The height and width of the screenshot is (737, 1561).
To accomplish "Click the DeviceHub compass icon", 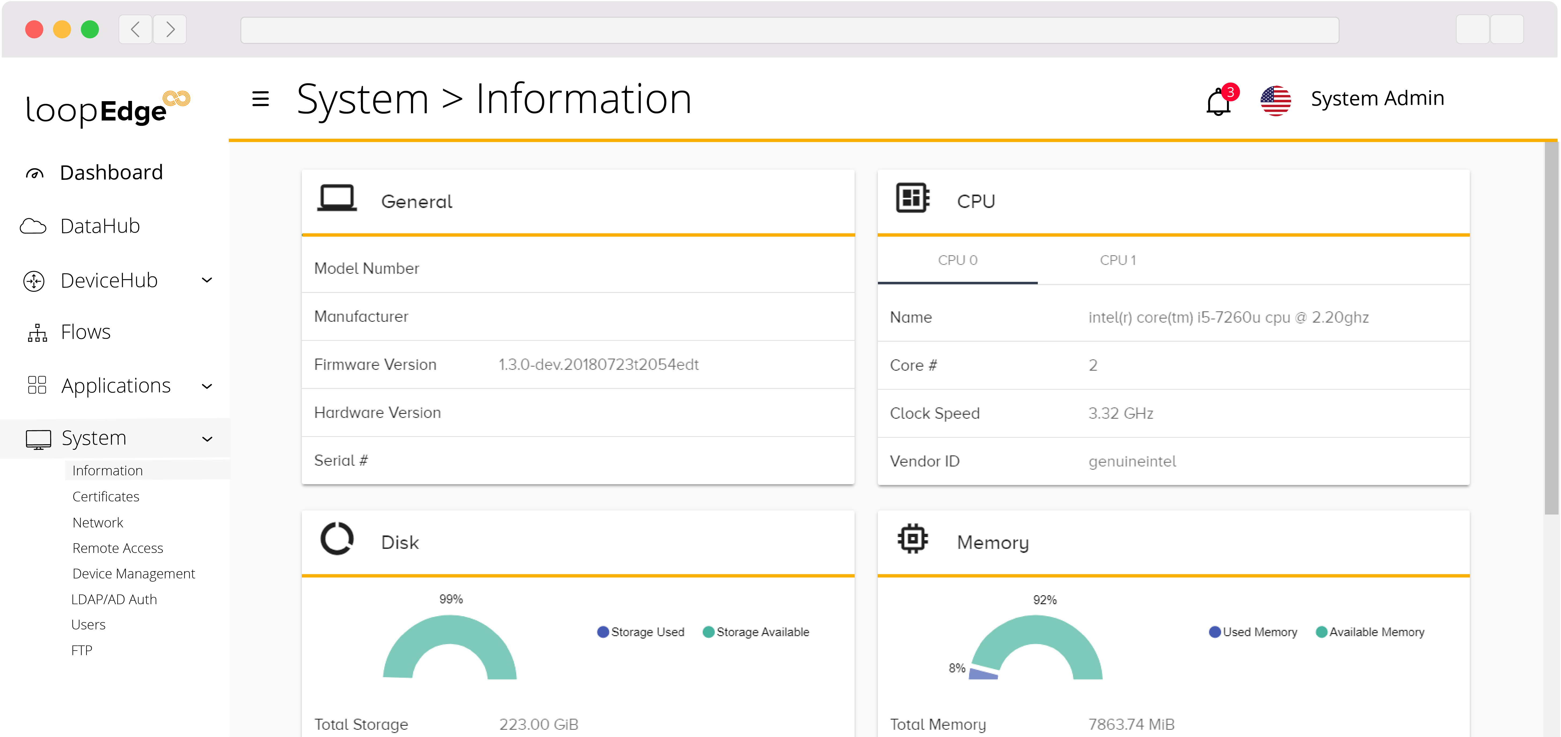I will [34, 281].
